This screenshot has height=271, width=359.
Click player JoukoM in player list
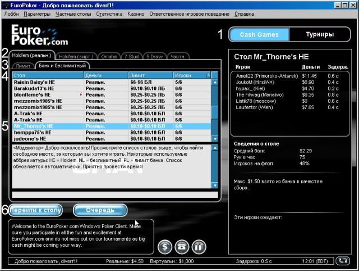255,82
